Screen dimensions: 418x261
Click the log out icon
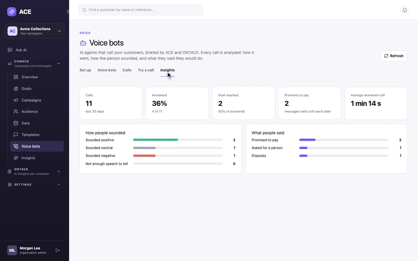click(x=57, y=251)
